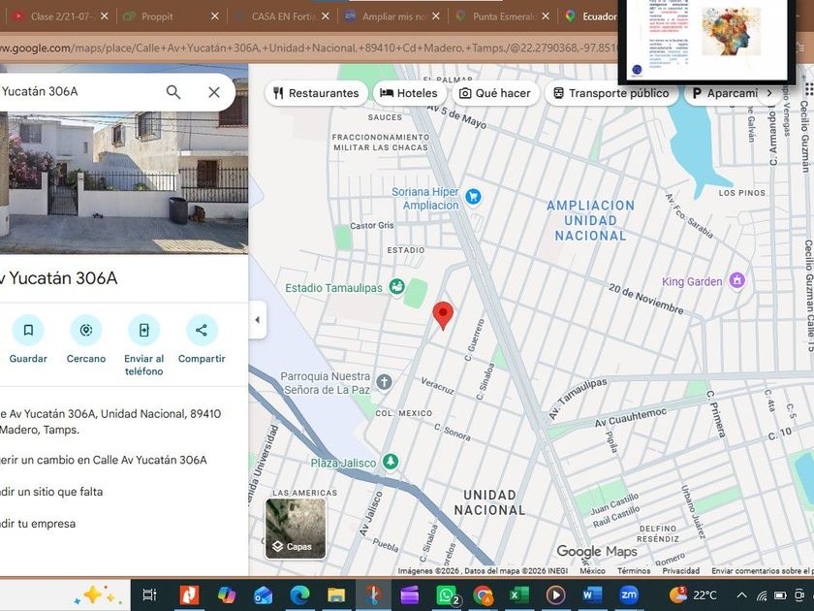Open the street view photo of the house
This screenshot has width=814, height=611.
click(124, 182)
